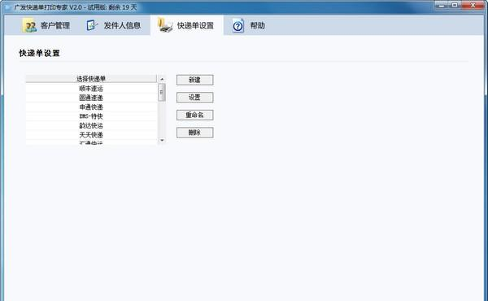The height and width of the screenshot is (301, 488).
Task: Select 申通快递 in the list
Action: [91, 107]
